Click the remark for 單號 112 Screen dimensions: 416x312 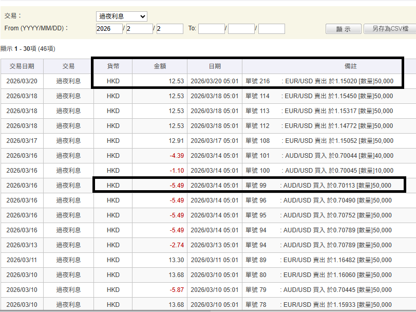pos(319,126)
